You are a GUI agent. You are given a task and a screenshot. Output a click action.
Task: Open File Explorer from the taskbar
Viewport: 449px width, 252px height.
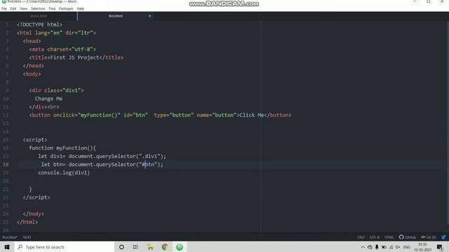pyautogui.click(x=150, y=247)
